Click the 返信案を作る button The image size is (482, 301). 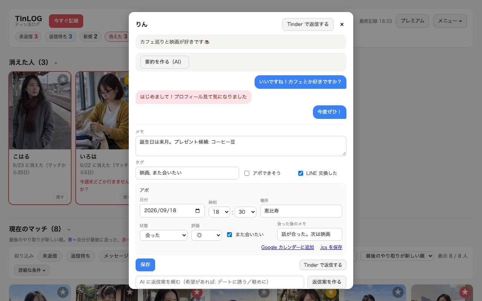(327, 282)
